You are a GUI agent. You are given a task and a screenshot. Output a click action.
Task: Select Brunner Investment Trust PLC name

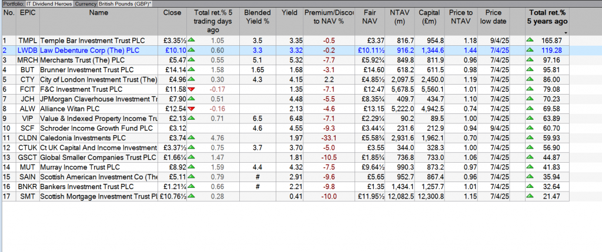point(87,70)
